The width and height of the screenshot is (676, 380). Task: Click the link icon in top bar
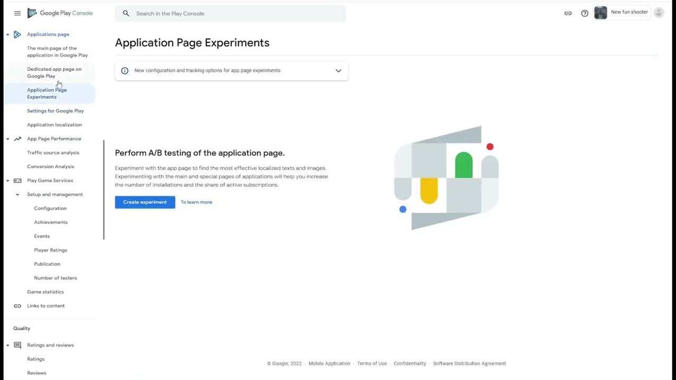[568, 13]
